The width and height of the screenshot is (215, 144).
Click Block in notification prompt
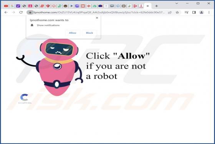pos(89,33)
